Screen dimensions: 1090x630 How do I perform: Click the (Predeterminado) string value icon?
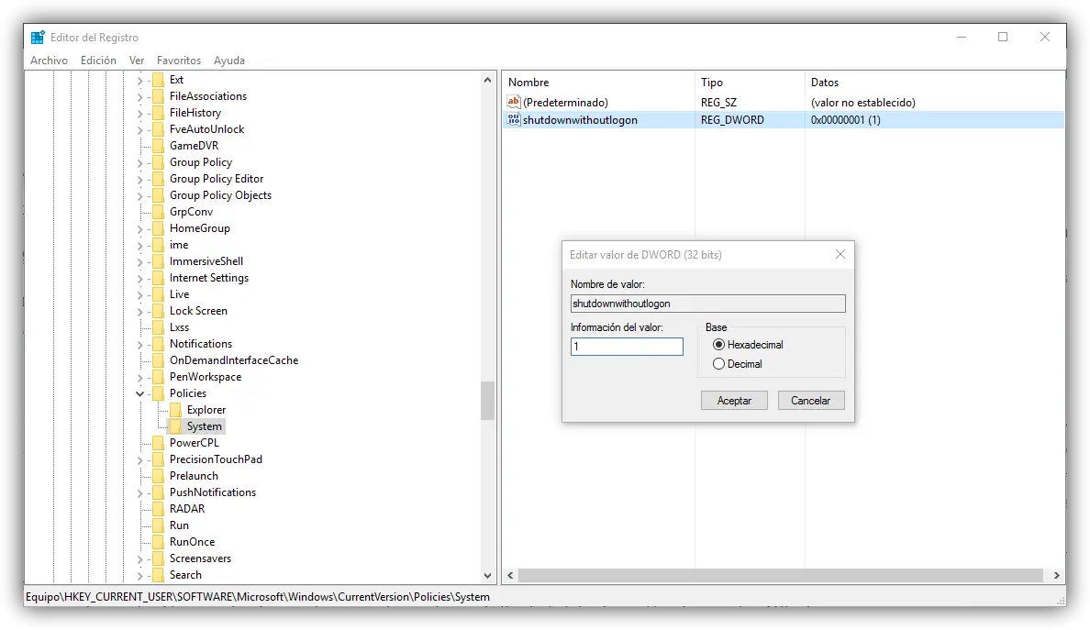513,102
